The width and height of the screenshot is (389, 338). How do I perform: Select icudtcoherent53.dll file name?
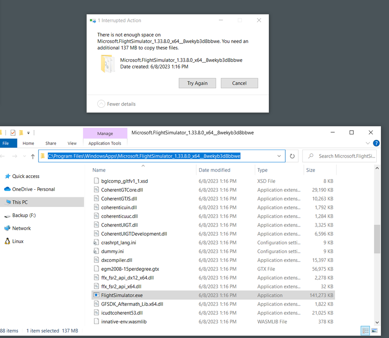pos(122,313)
